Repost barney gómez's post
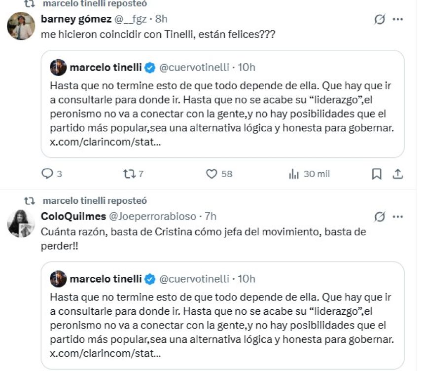 point(128,174)
